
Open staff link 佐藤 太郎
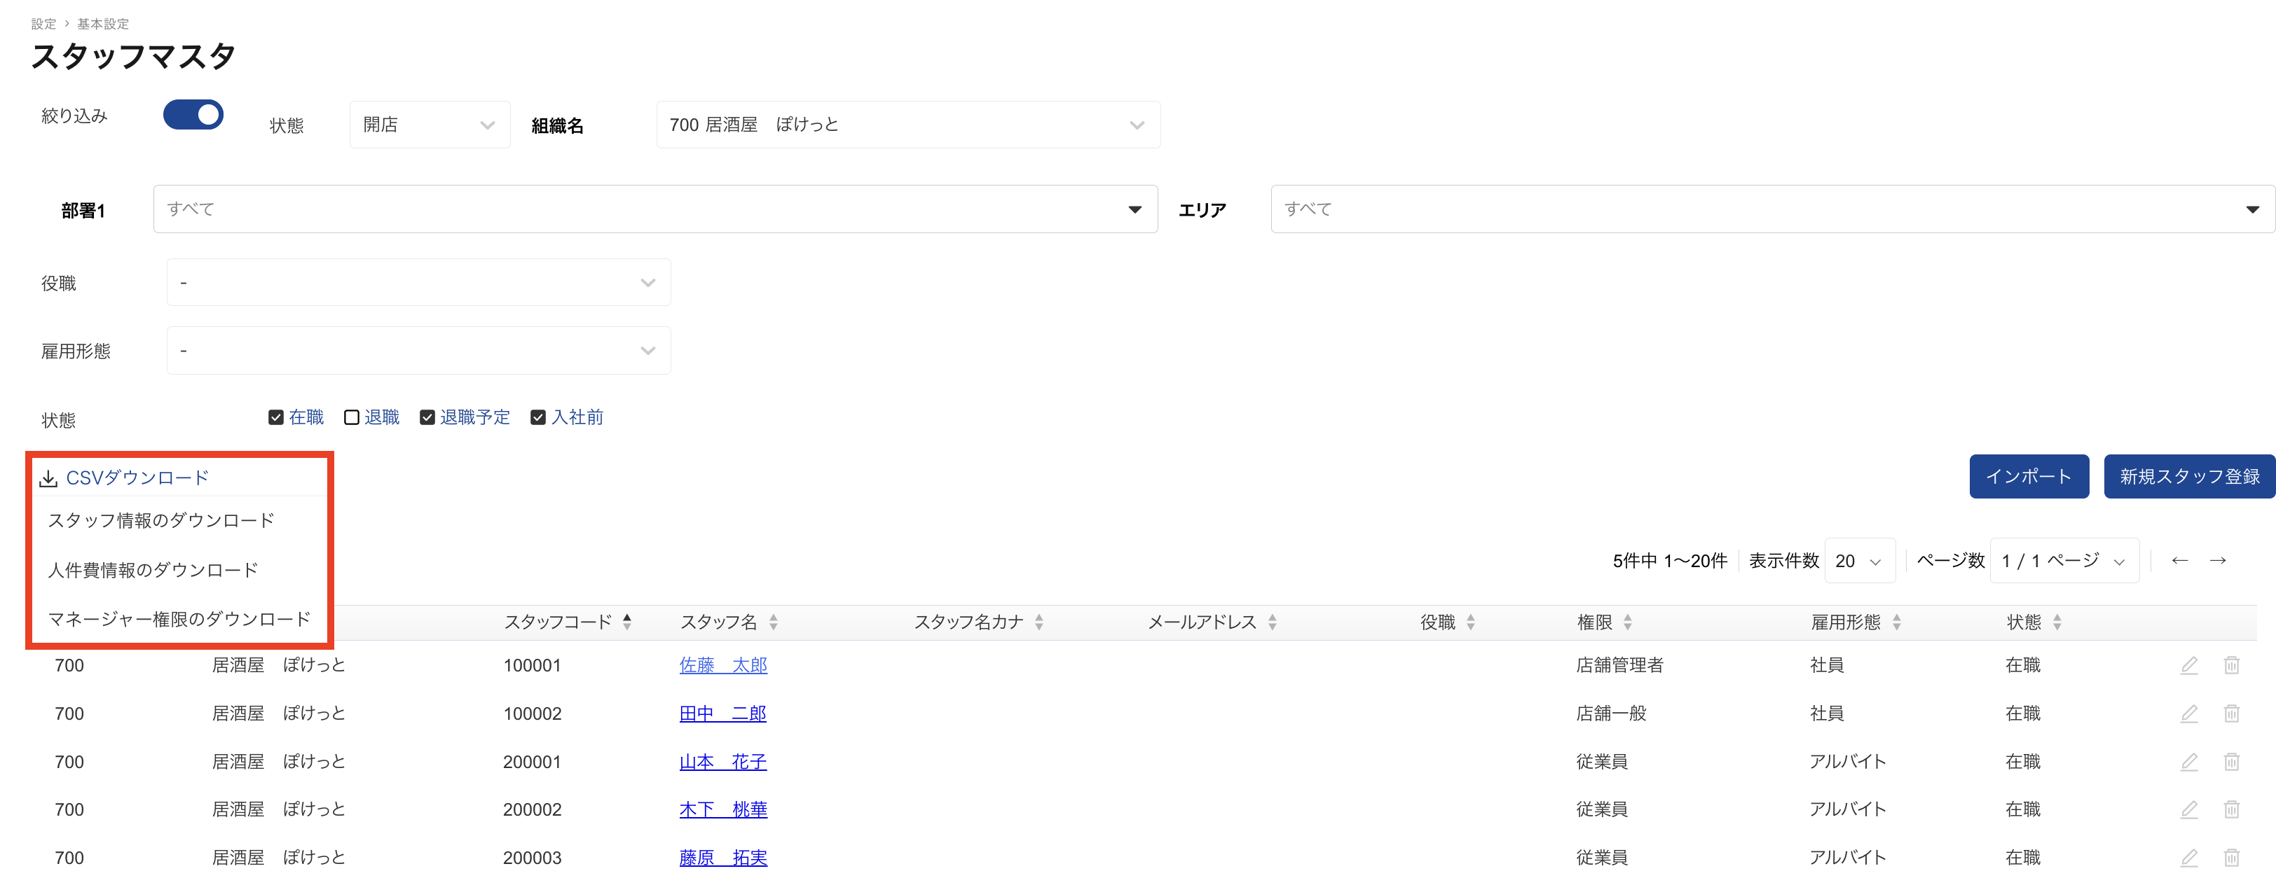[x=722, y=665]
